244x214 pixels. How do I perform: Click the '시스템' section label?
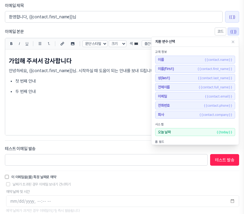click(x=159, y=124)
